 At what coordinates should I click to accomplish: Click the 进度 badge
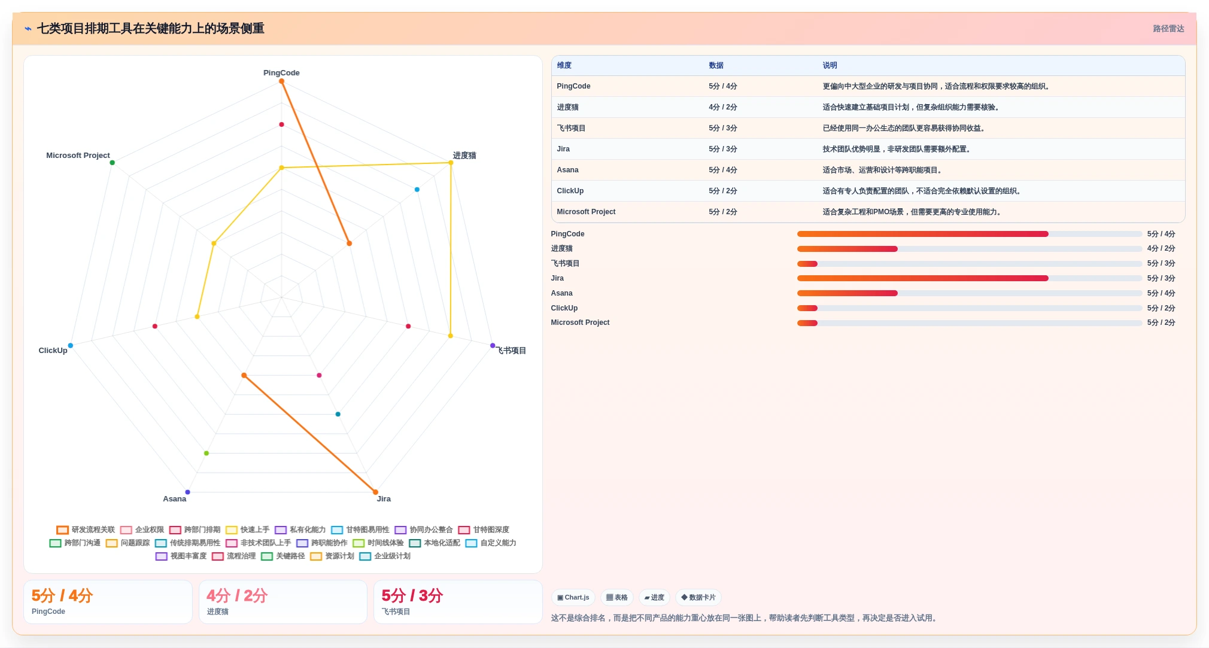pos(654,598)
